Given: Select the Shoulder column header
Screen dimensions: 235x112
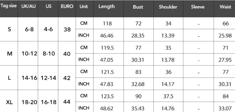Looking at the screenshot, I should click(168, 7).
